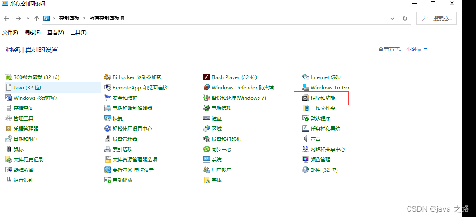Viewport: 476px width, 217px height.
Task: Click the Java (32 位) icon
Action: (9, 88)
